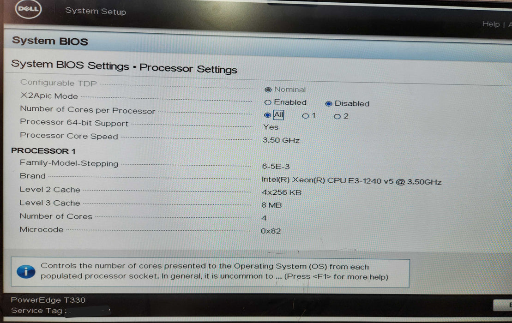Choose 1 core per processor

(x=305, y=116)
